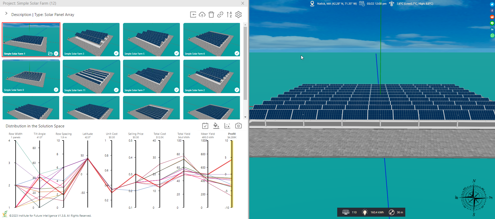Click the import arrow icon in project toolbar
This screenshot has height=219, width=495.
pos(193,15)
